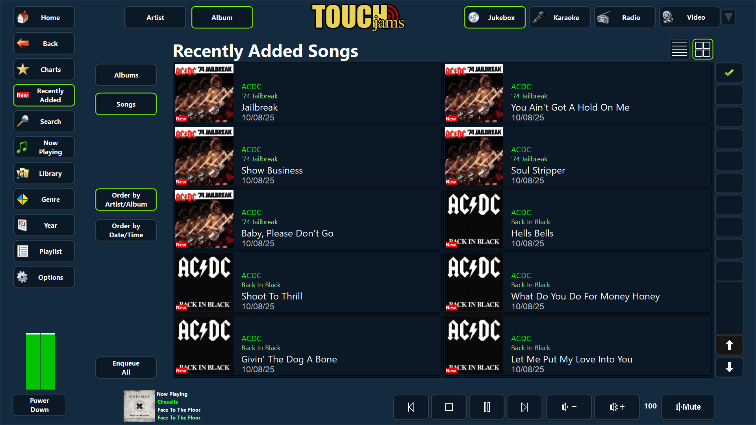The image size is (756, 425).
Task: Stop the current playback
Action: pyautogui.click(x=449, y=407)
